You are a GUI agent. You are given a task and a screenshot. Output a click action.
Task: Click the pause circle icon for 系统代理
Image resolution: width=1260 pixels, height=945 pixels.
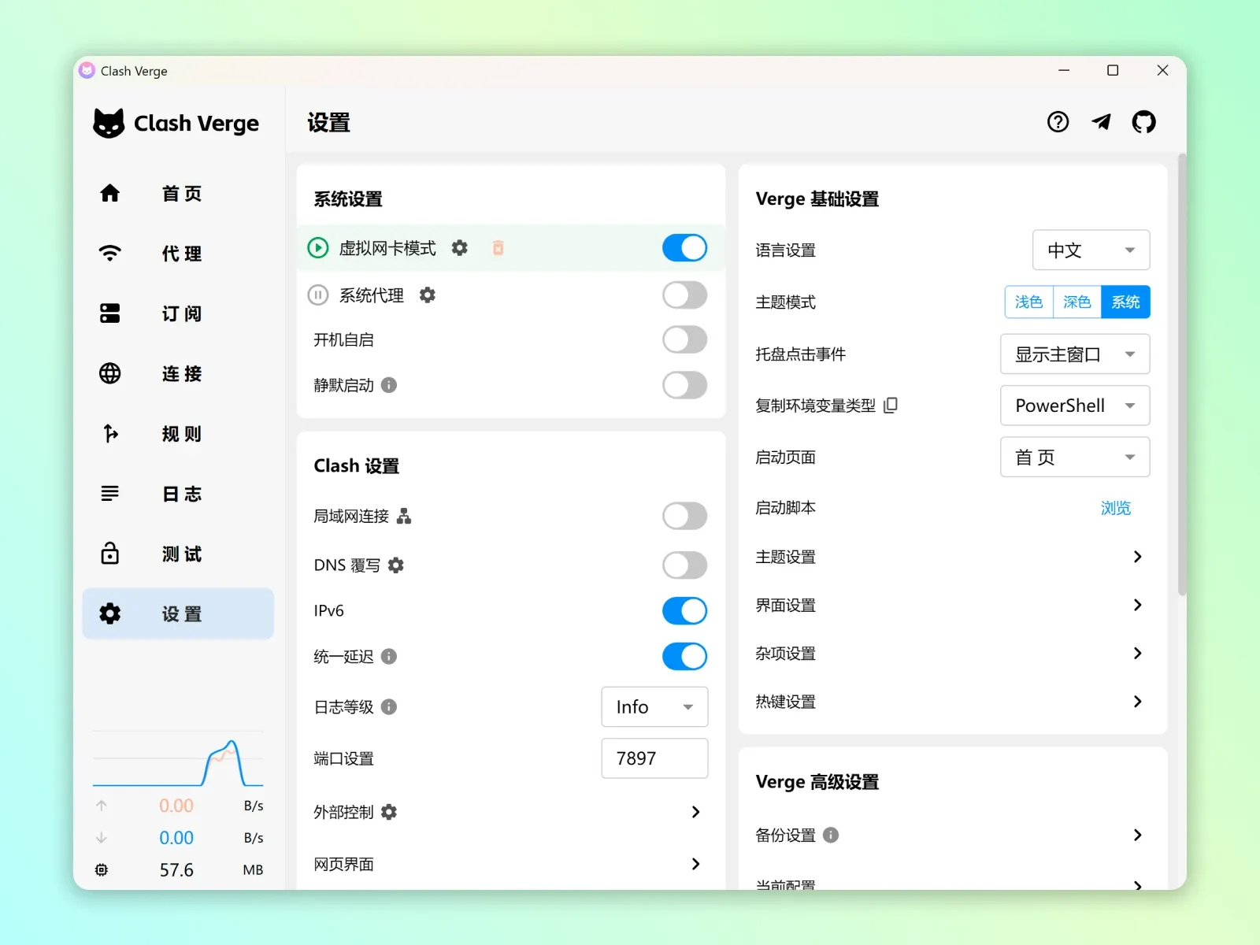point(317,295)
